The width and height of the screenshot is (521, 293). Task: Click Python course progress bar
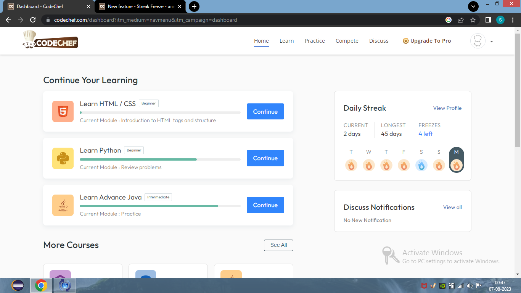click(160, 159)
